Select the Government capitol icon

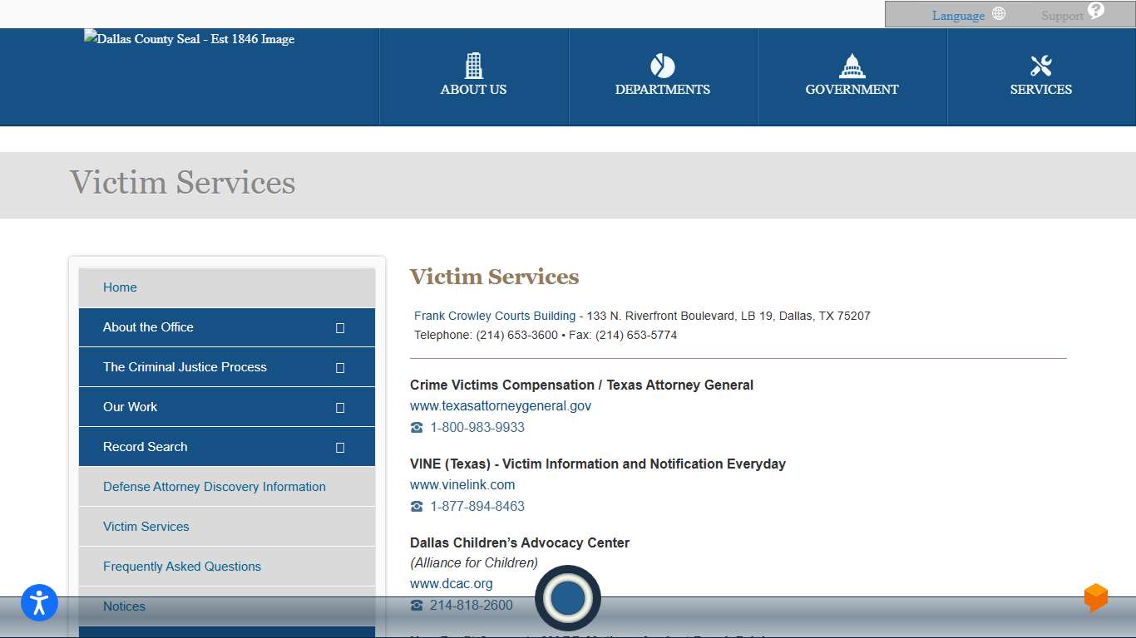tap(852, 65)
